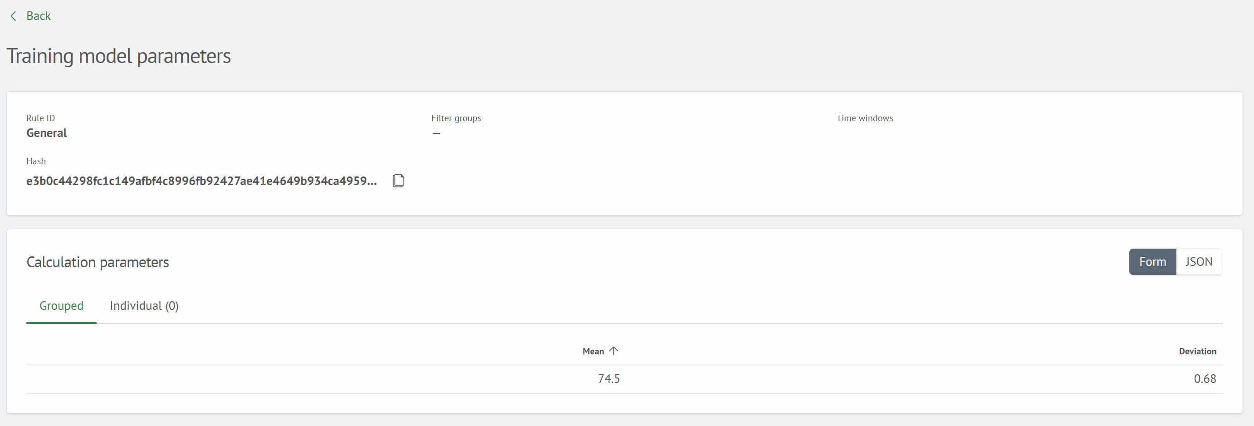This screenshot has height=426, width=1254.
Task: Switch to the JSON view
Action: pyautogui.click(x=1199, y=262)
